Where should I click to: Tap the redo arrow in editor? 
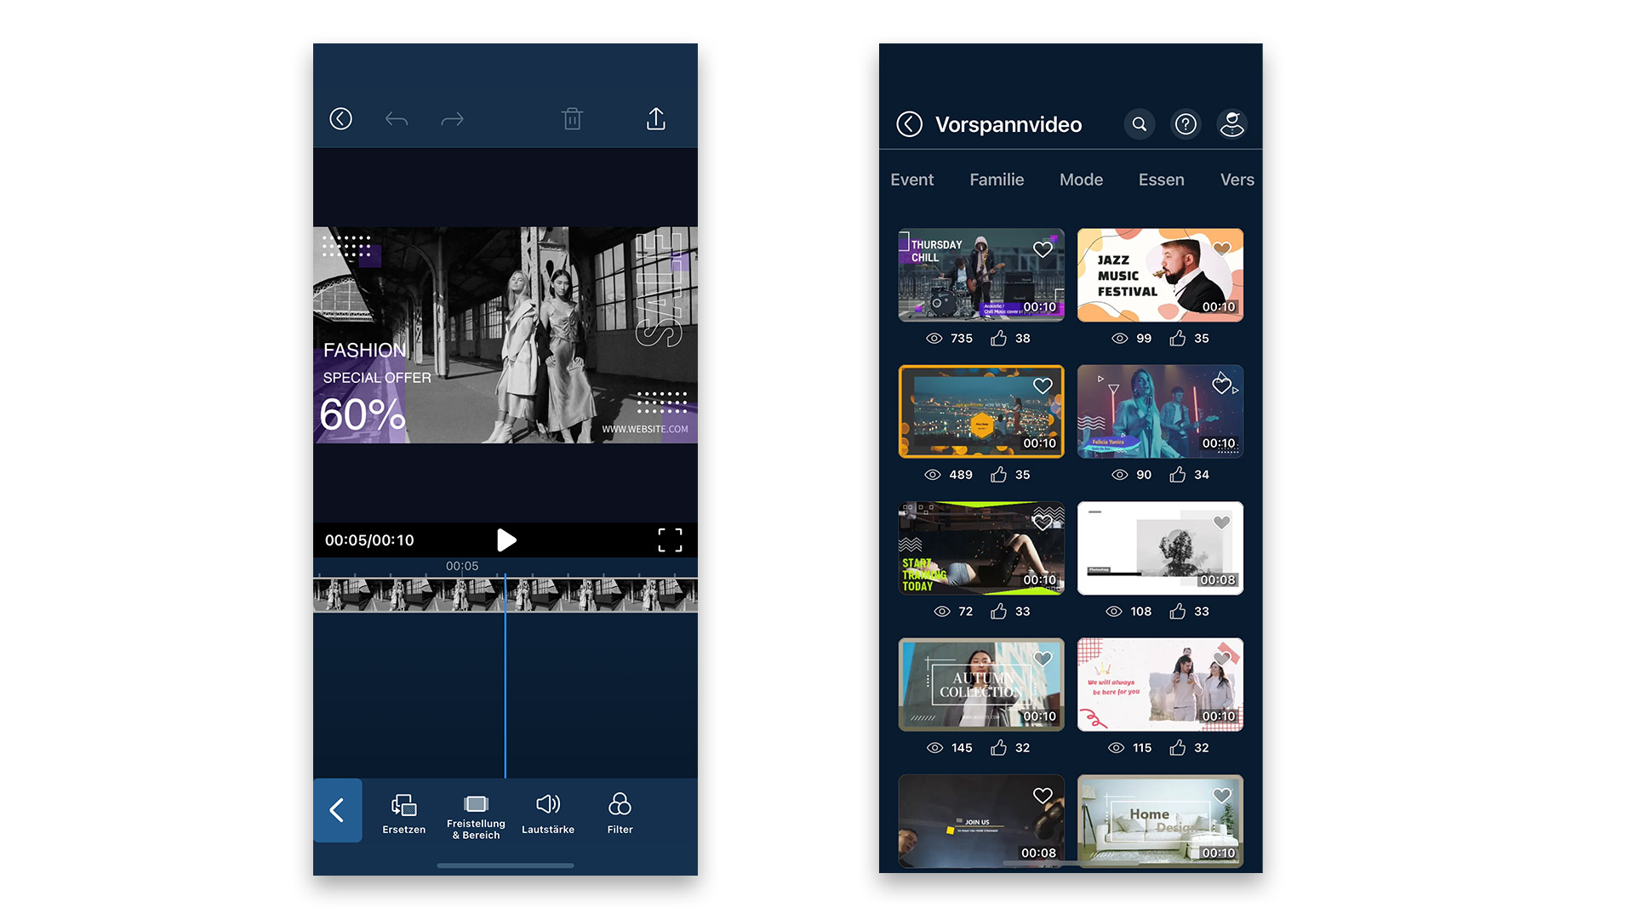click(452, 119)
